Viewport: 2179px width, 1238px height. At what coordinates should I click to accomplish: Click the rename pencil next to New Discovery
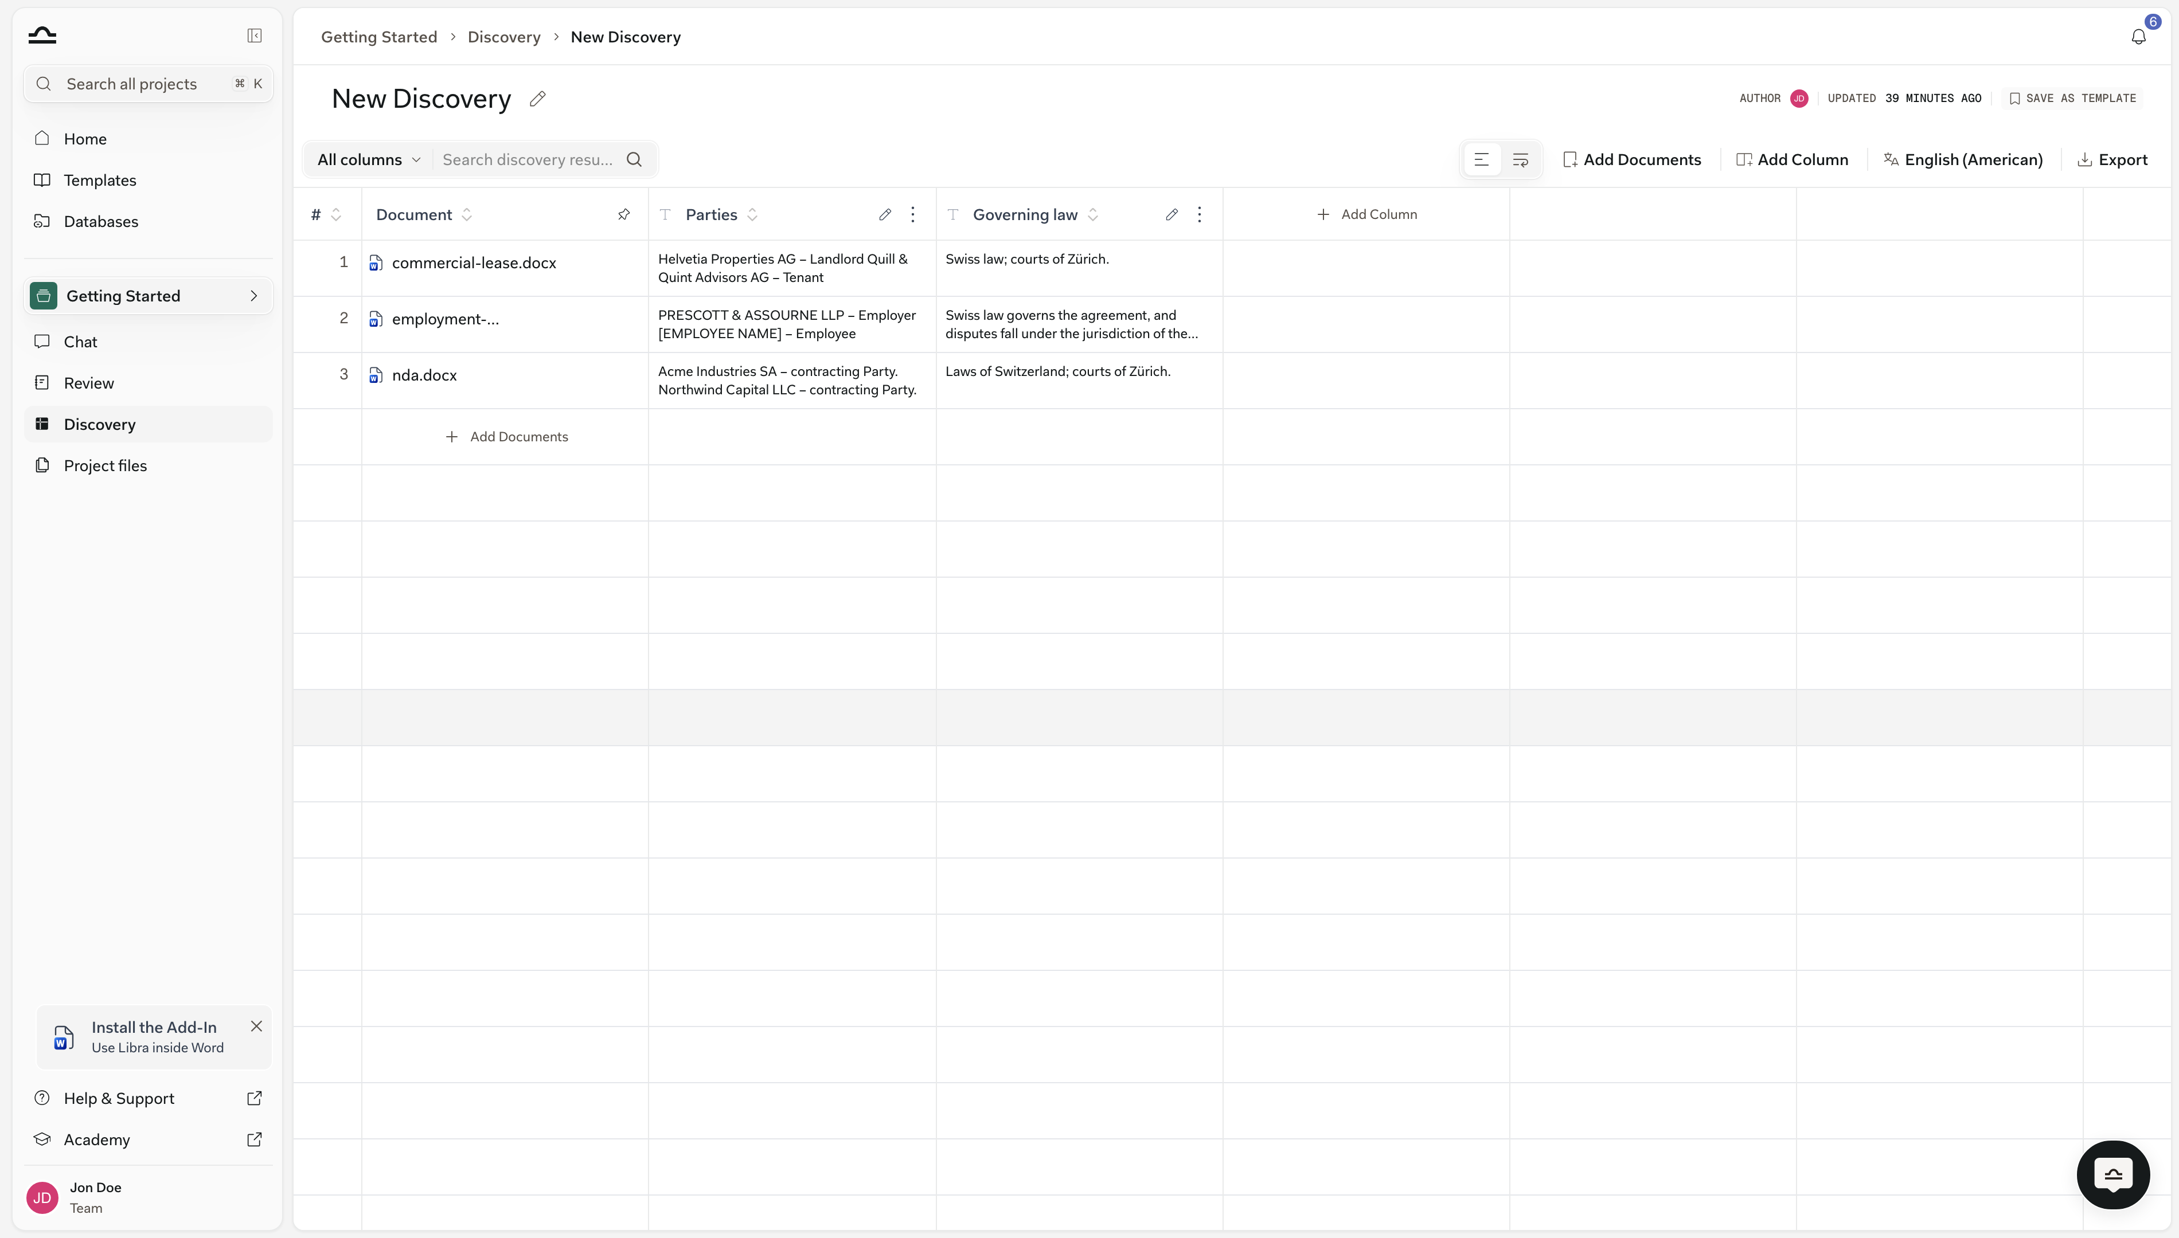(537, 99)
